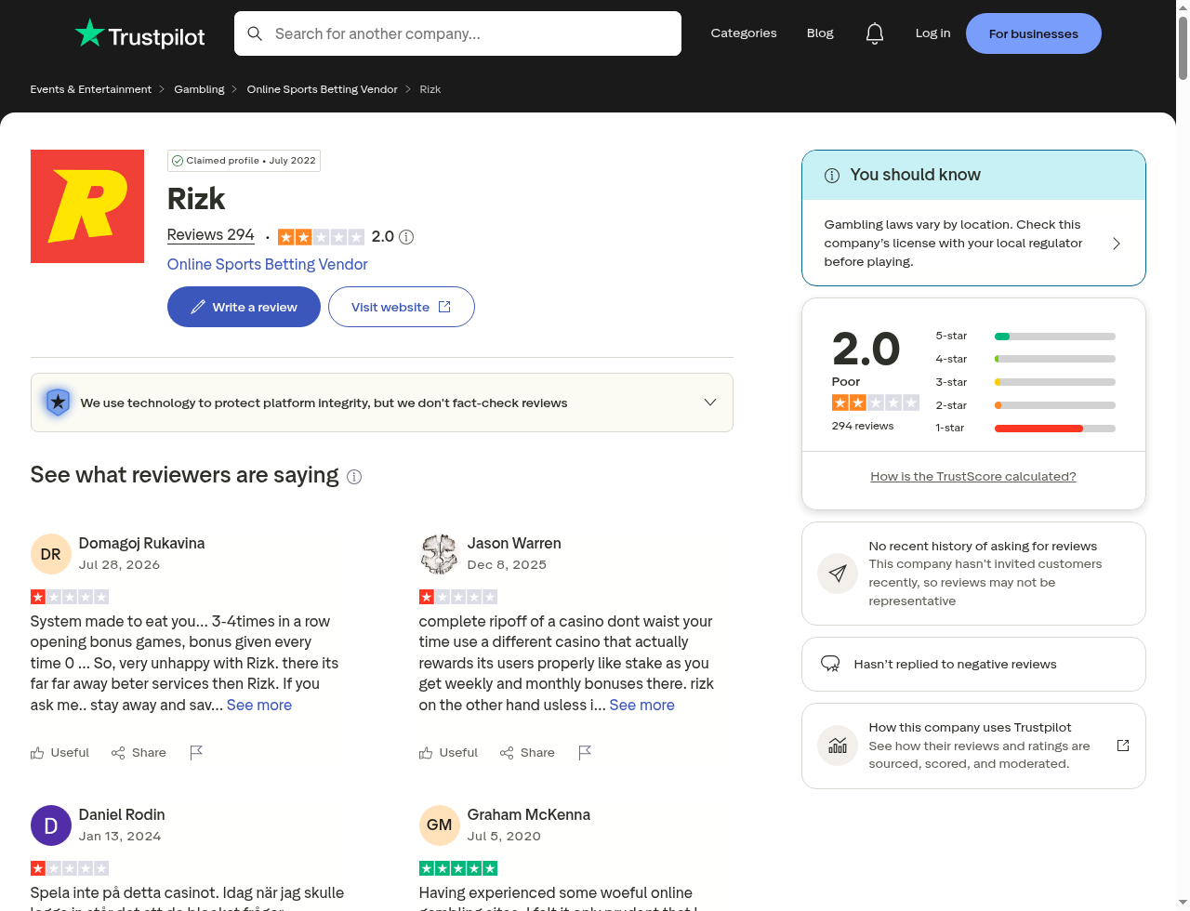This screenshot has width=1190, height=911.
Task: Click Graham McKenna's GM avatar
Action: (x=440, y=825)
